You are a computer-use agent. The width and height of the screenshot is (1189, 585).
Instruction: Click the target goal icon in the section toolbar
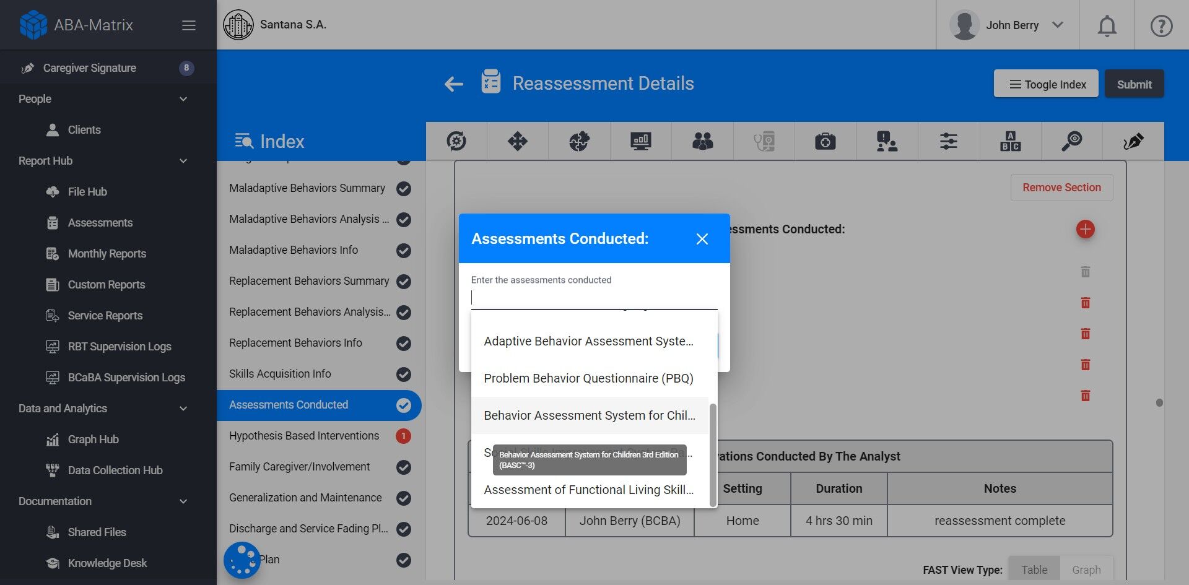pyautogui.click(x=456, y=141)
